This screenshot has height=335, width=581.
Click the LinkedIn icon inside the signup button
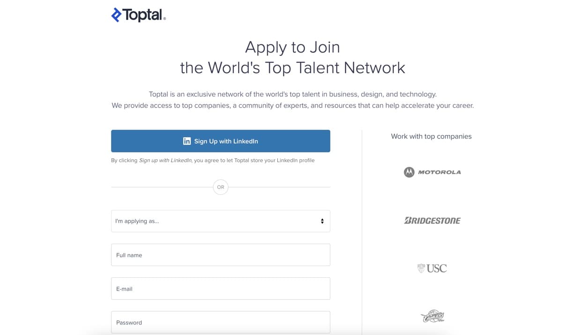pyautogui.click(x=187, y=141)
